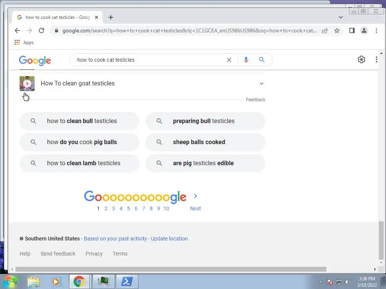Go to results page 3
386x289 pixels.
tap(113, 208)
